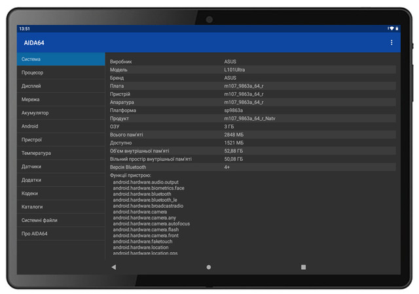Open the Процесор section

coord(61,73)
